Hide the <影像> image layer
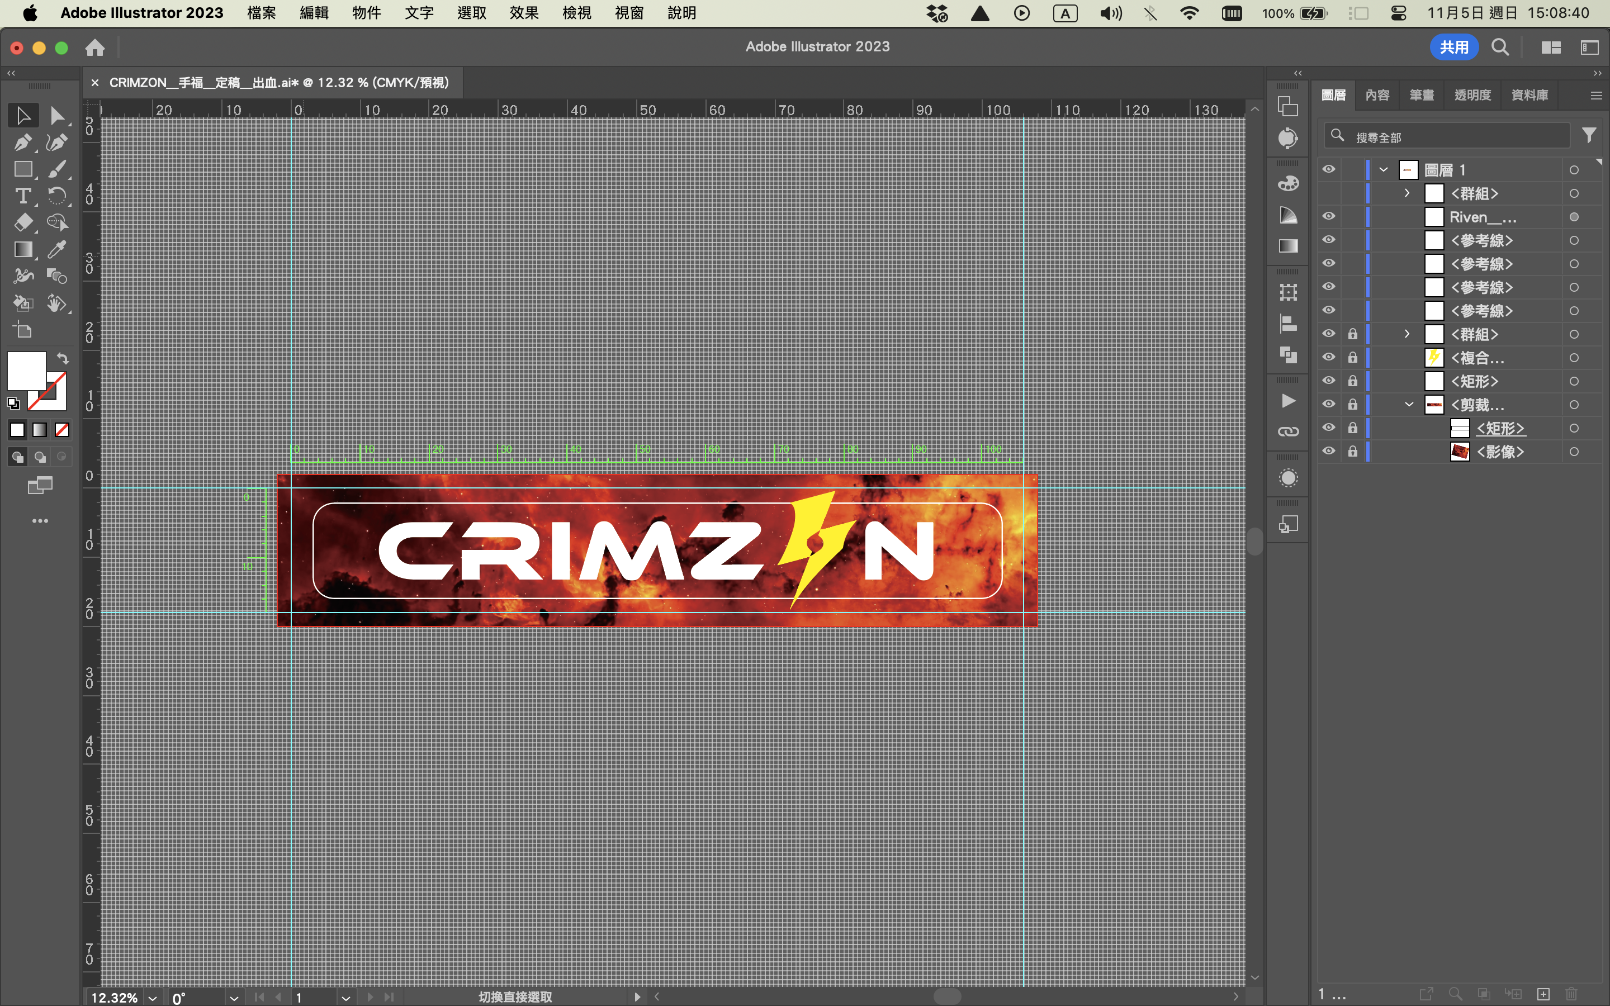This screenshot has height=1006, width=1610. point(1329,451)
